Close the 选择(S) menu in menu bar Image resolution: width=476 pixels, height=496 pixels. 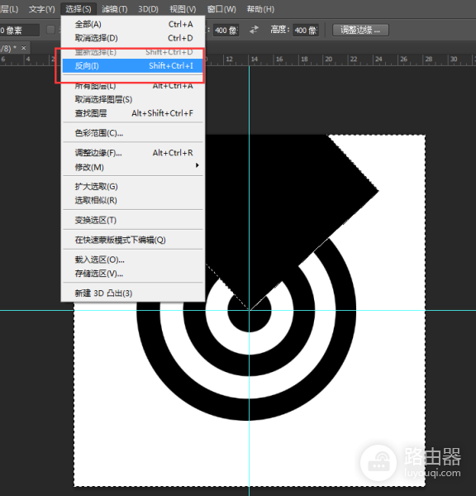(x=79, y=9)
